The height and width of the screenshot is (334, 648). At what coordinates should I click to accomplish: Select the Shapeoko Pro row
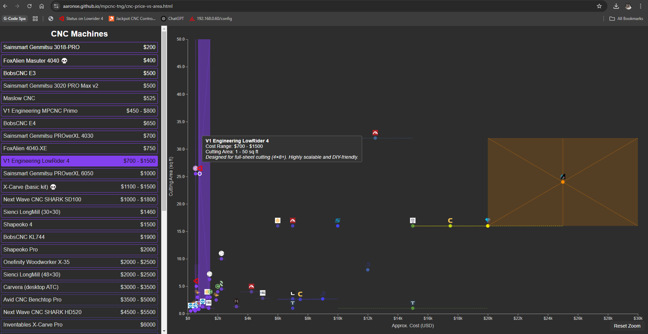pyautogui.click(x=79, y=250)
